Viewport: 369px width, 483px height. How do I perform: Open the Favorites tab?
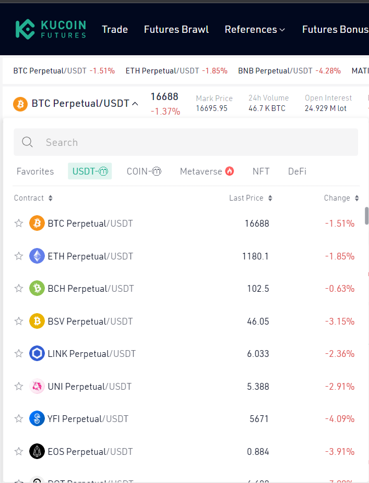point(35,171)
